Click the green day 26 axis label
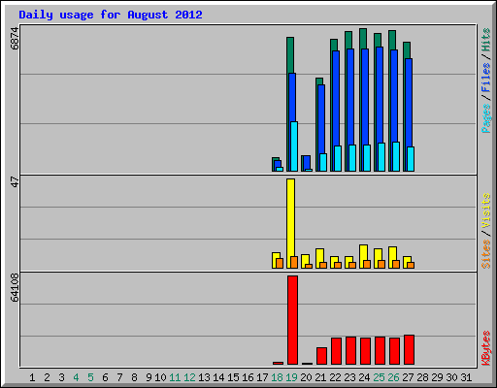Viewport: 497px width, 388px height. (x=393, y=377)
